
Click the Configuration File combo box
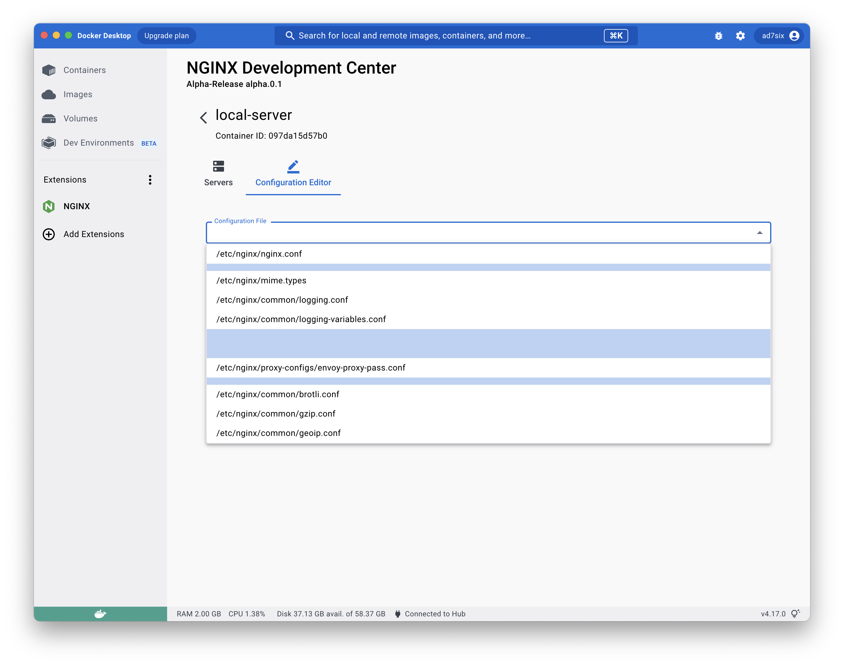tap(489, 233)
